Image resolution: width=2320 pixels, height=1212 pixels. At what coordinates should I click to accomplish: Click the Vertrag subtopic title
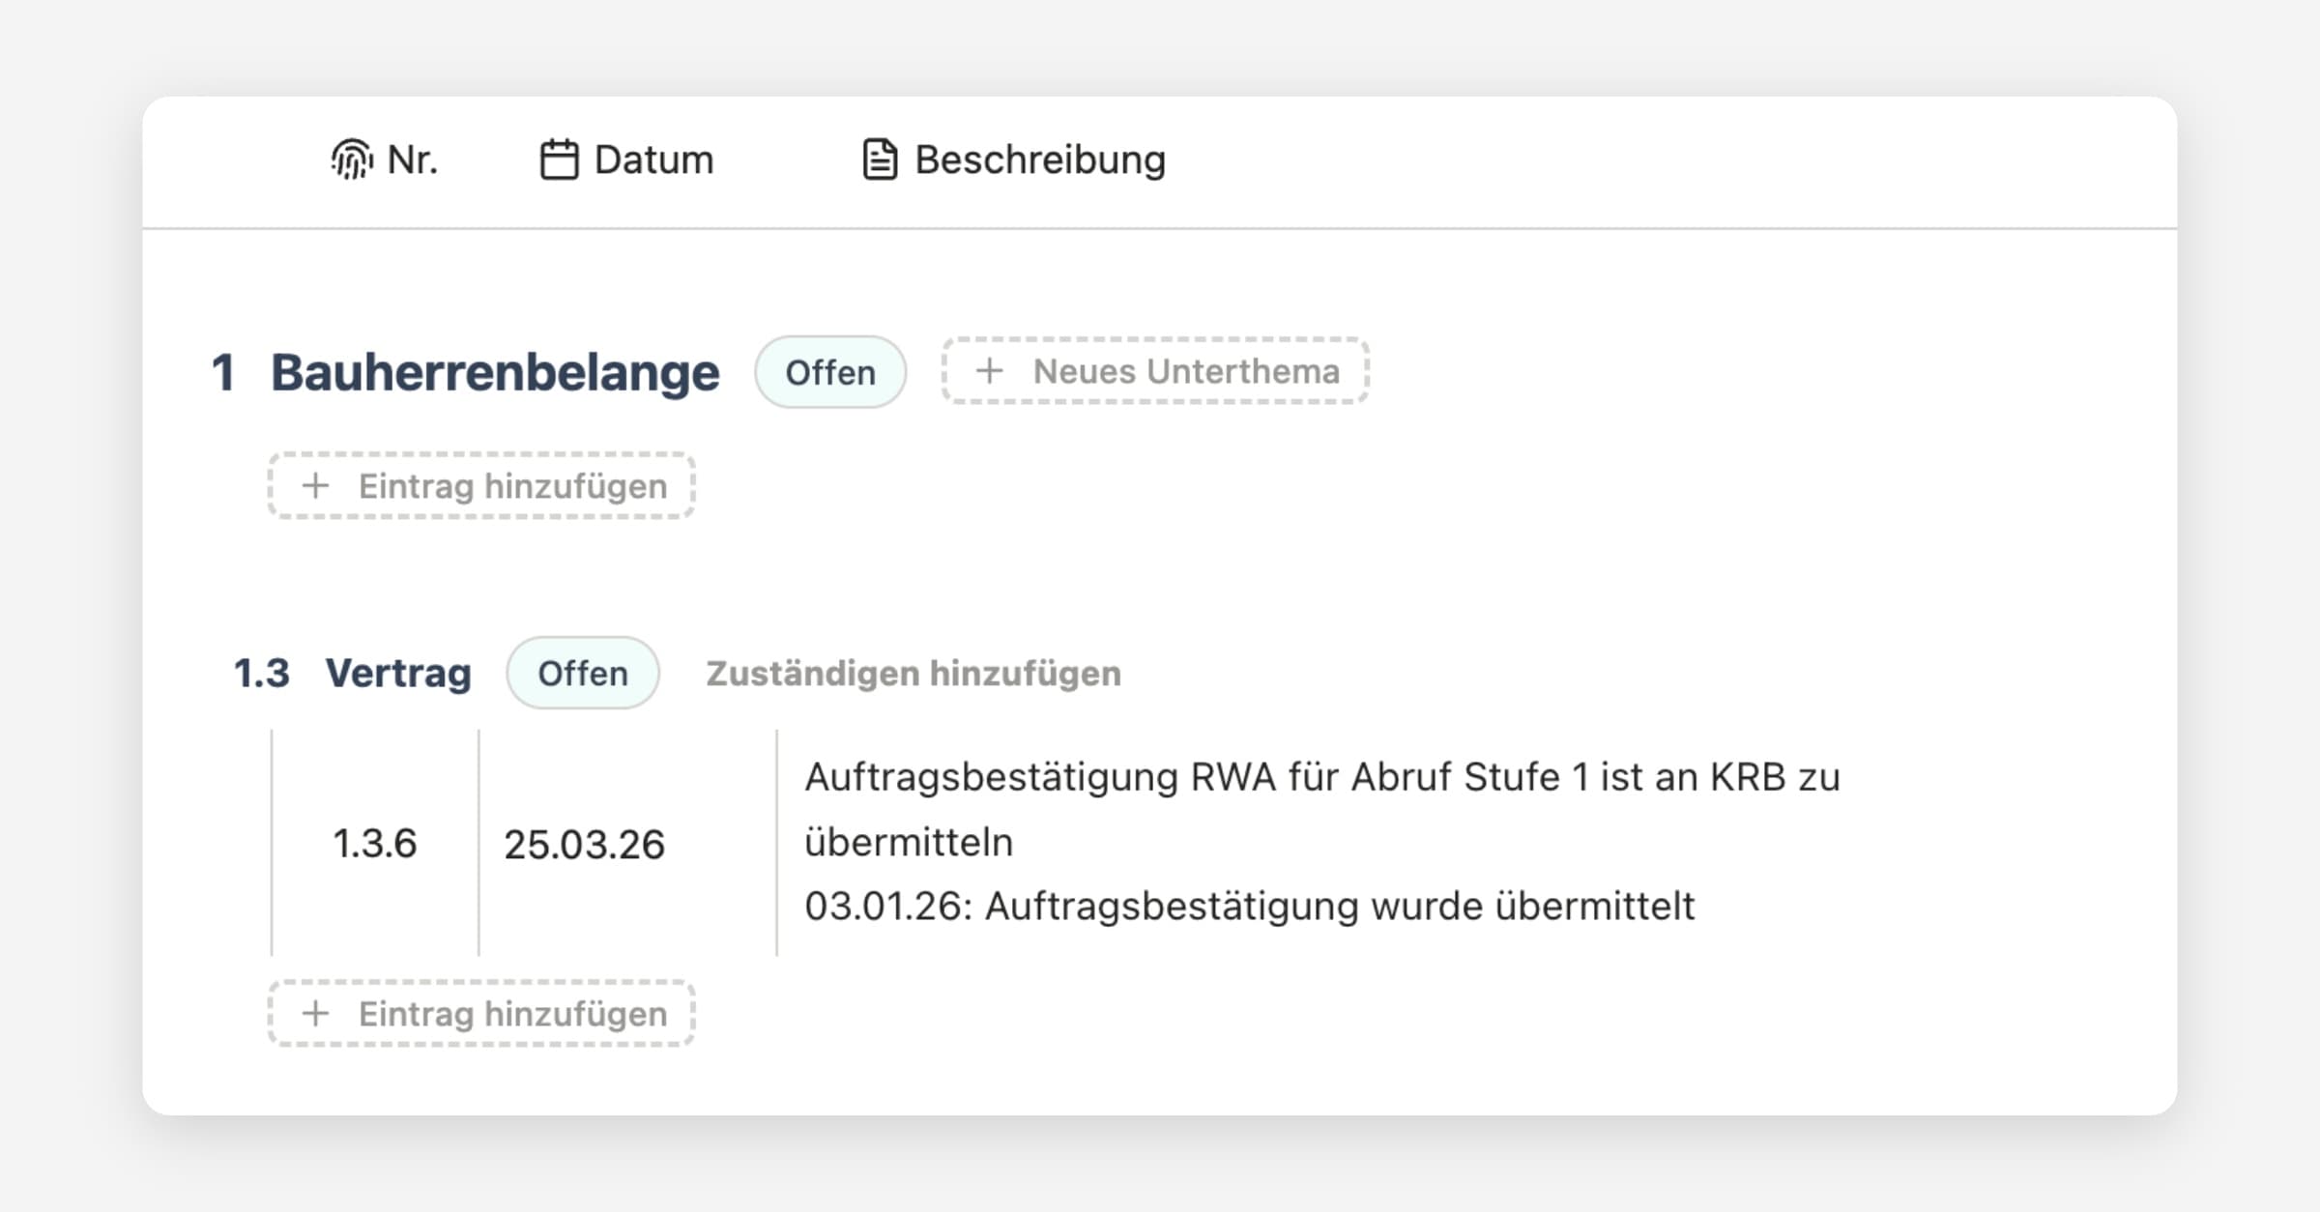397,673
